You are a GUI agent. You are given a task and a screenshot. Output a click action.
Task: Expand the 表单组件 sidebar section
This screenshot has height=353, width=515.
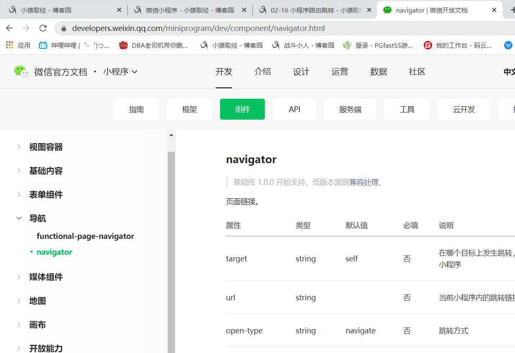pyautogui.click(x=40, y=194)
